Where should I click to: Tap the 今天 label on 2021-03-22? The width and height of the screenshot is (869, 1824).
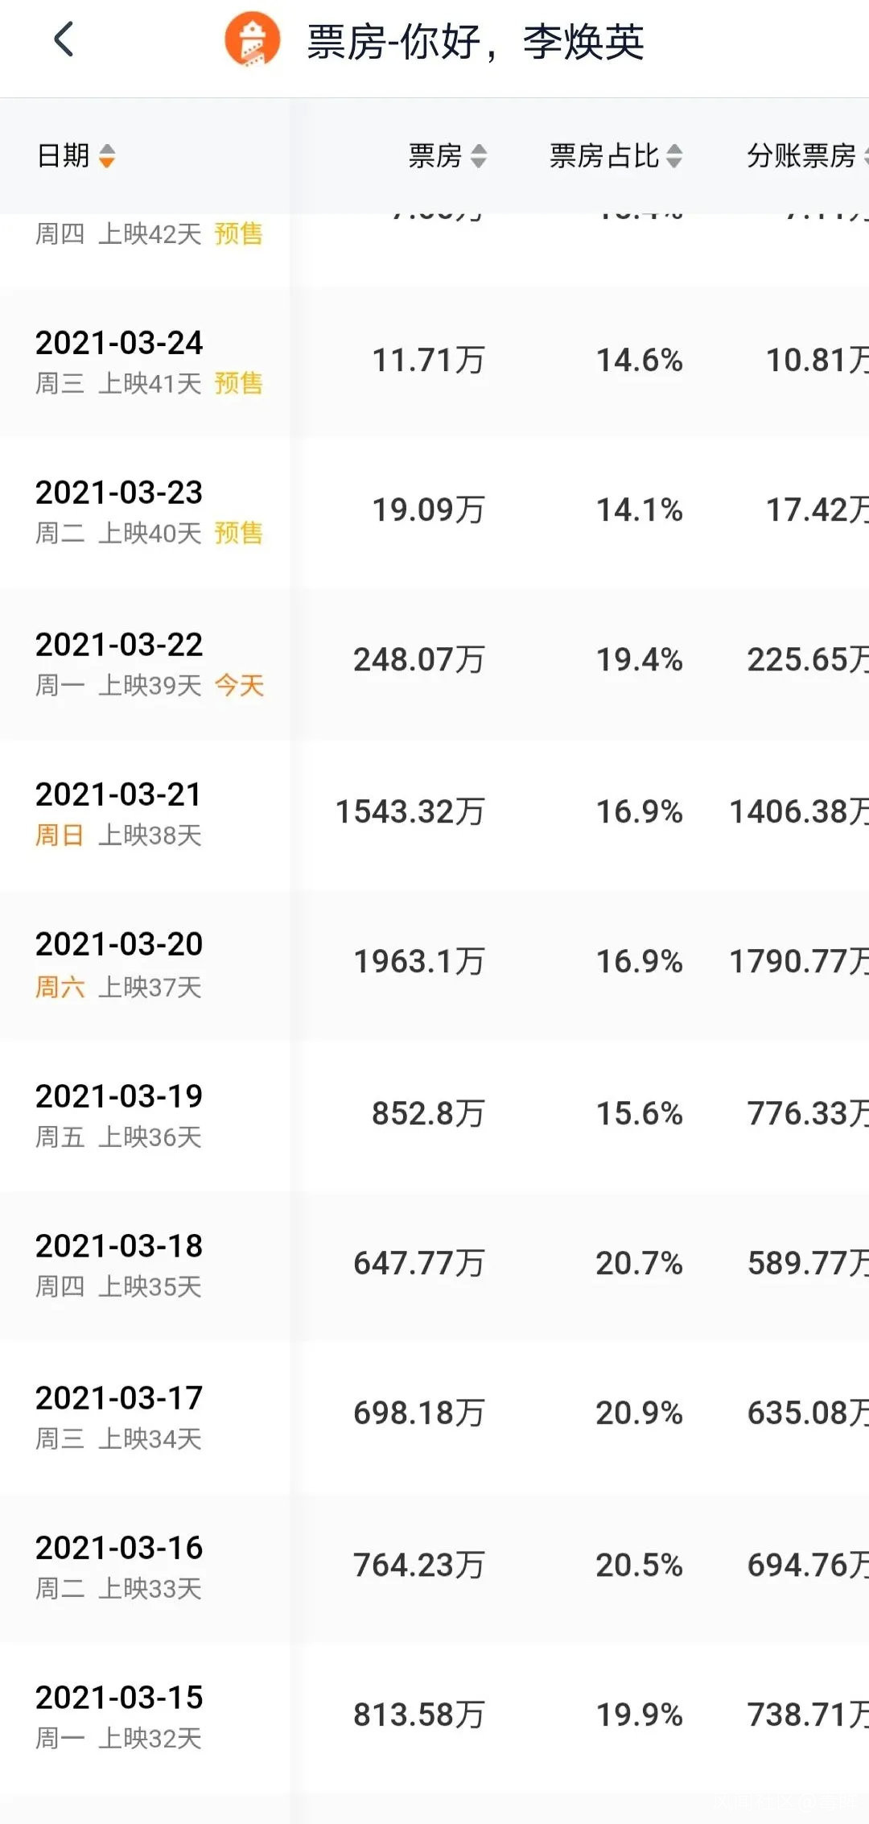pos(239,686)
